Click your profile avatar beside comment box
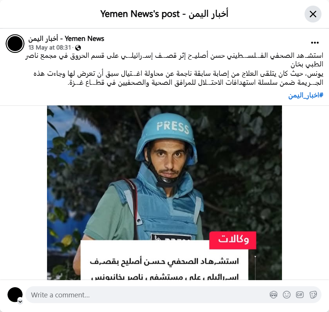Image resolution: width=329 pixels, height=312 pixels. [15, 295]
